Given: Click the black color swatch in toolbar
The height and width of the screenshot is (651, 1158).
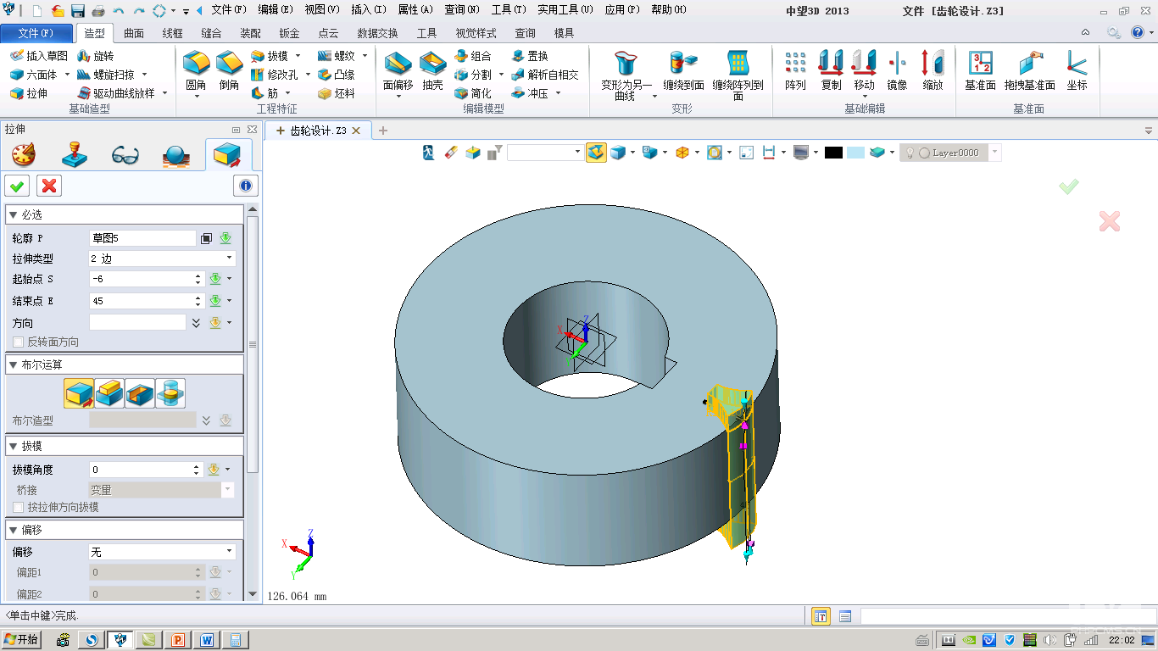Looking at the screenshot, I should tap(833, 153).
